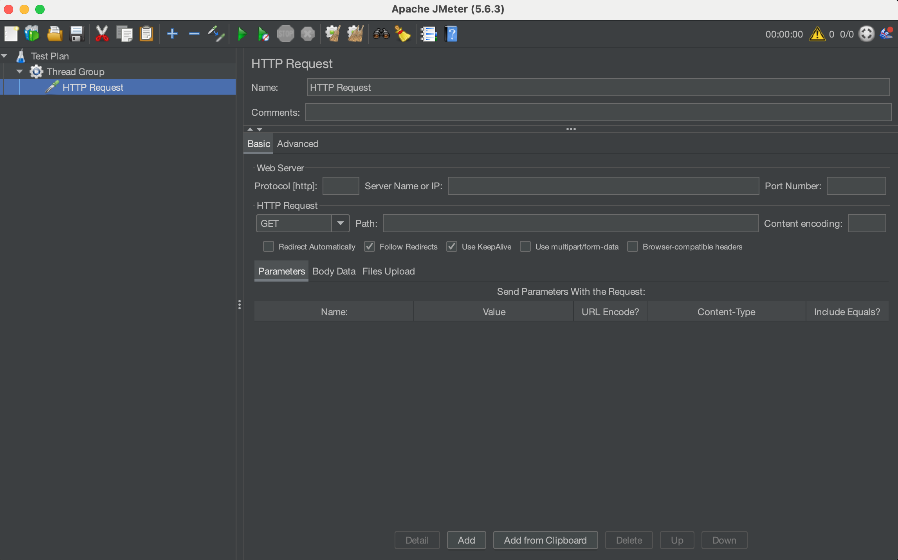Collapse the Thread Group tree node
The height and width of the screenshot is (560, 898).
coord(20,72)
